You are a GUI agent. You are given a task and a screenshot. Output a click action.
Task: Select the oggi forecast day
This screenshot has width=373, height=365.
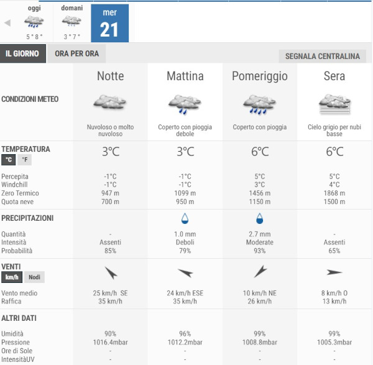[x=34, y=22]
